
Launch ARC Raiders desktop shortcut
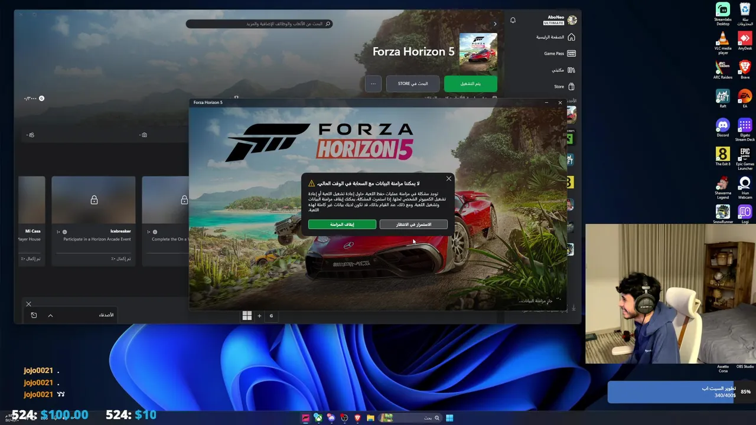click(x=723, y=70)
